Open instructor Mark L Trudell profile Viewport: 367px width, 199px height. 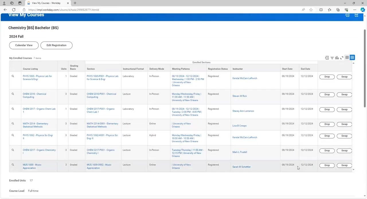239,152
